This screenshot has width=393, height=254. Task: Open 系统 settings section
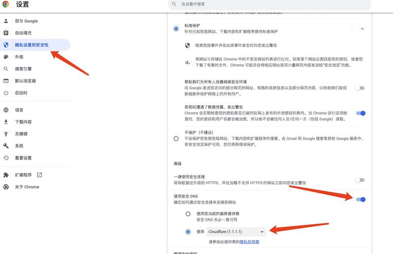[35, 146]
